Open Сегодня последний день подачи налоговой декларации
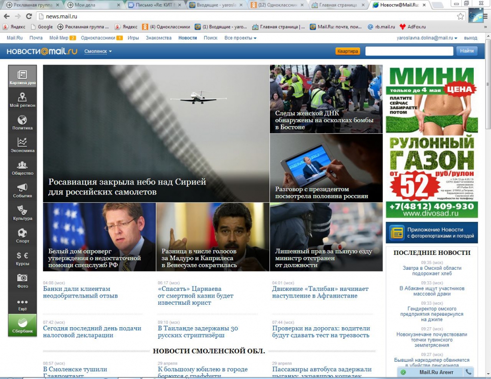The image size is (491, 379). 92,332
